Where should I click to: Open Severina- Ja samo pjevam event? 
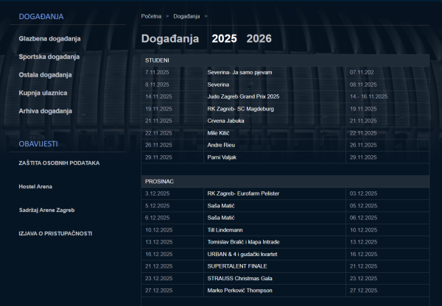(239, 73)
